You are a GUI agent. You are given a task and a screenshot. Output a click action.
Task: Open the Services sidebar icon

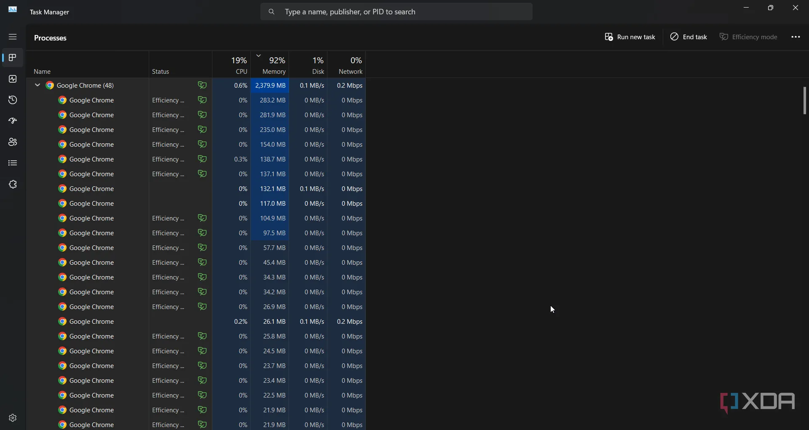(x=13, y=184)
